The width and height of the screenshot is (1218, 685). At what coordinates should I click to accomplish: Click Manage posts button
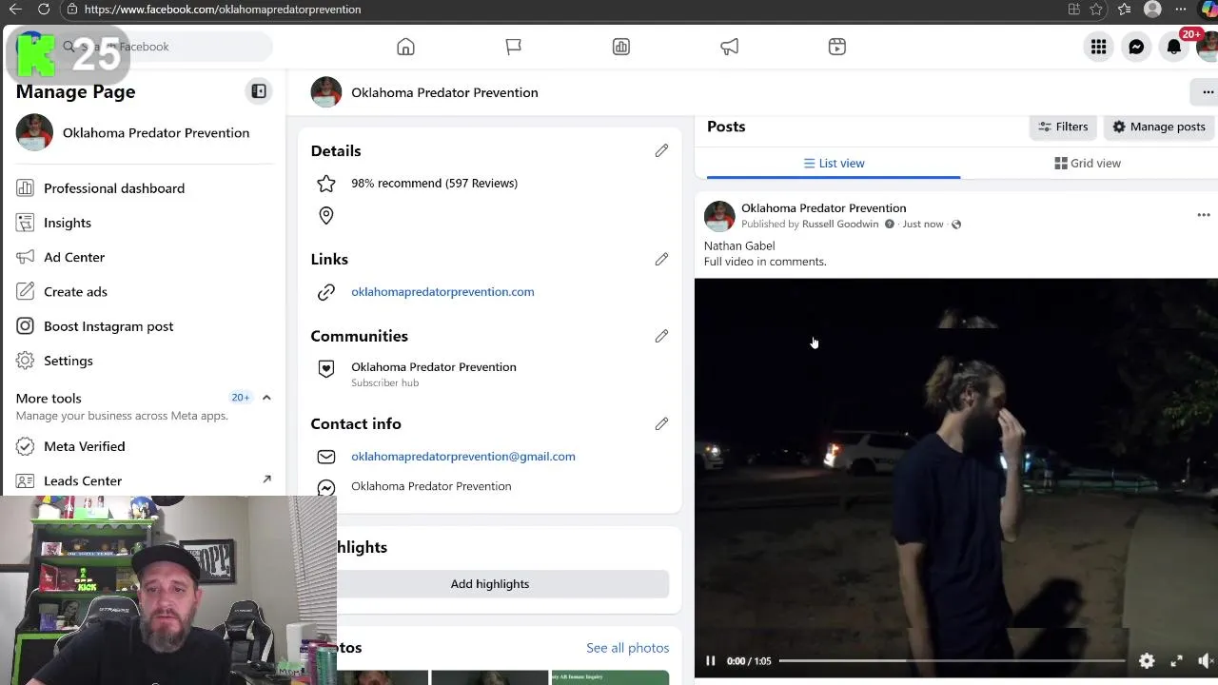(x=1159, y=127)
